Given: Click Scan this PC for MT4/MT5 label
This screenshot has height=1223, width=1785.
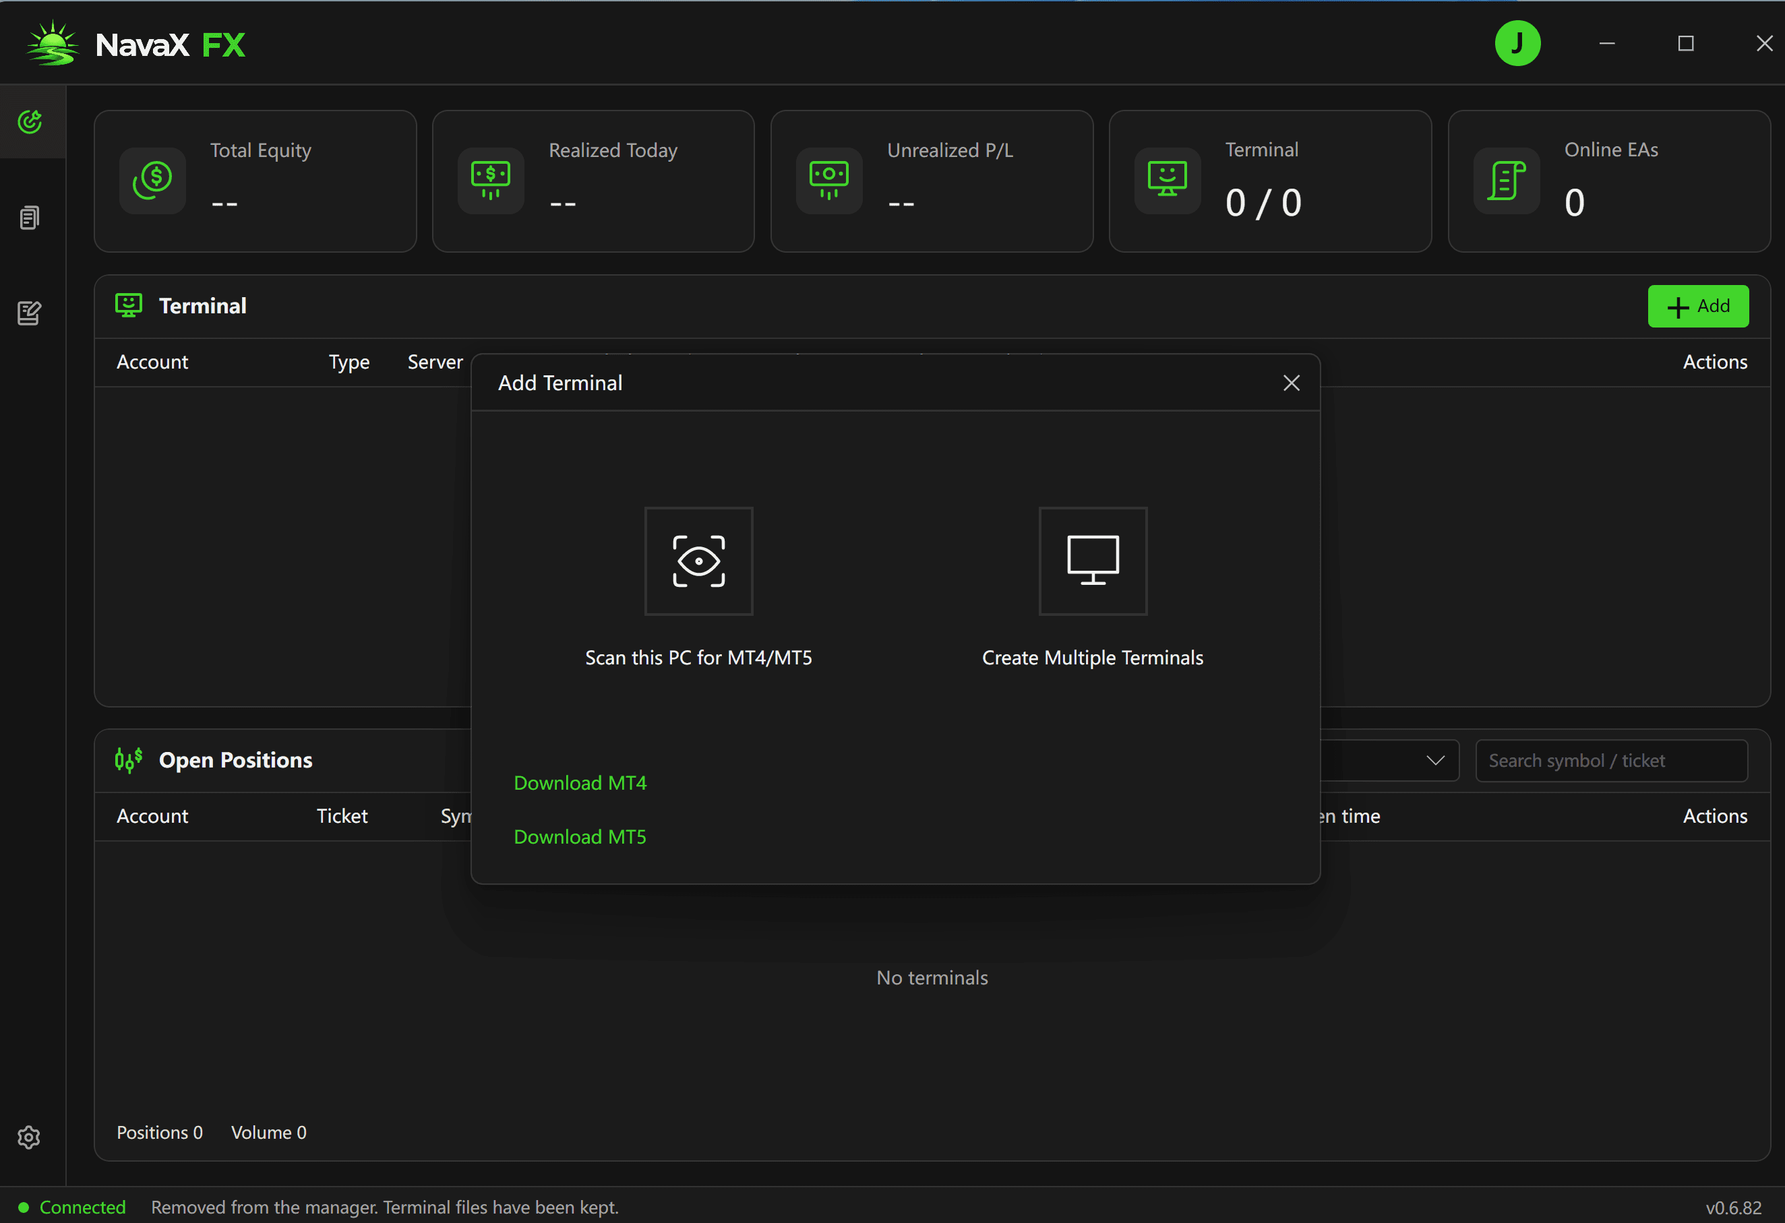Looking at the screenshot, I should pos(699,658).
